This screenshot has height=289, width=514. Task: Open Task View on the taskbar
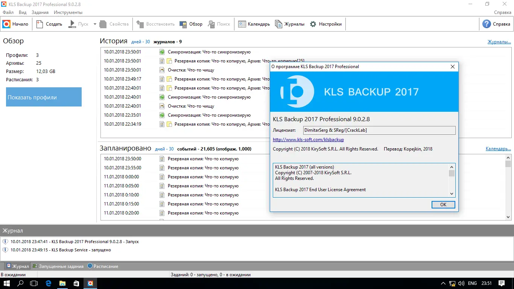click(x=34, y=283)
